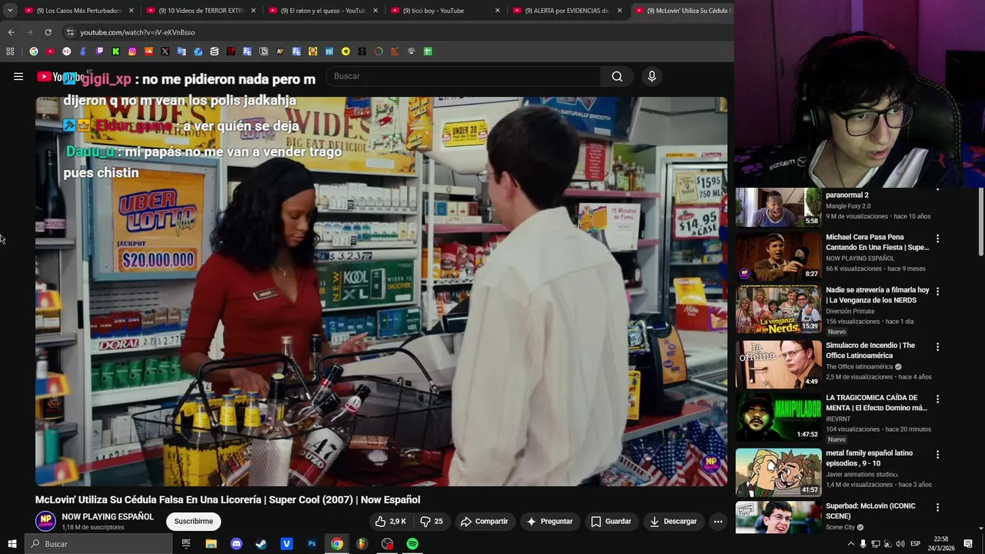Open the SoundCloud bookmark

coord(149,52)
